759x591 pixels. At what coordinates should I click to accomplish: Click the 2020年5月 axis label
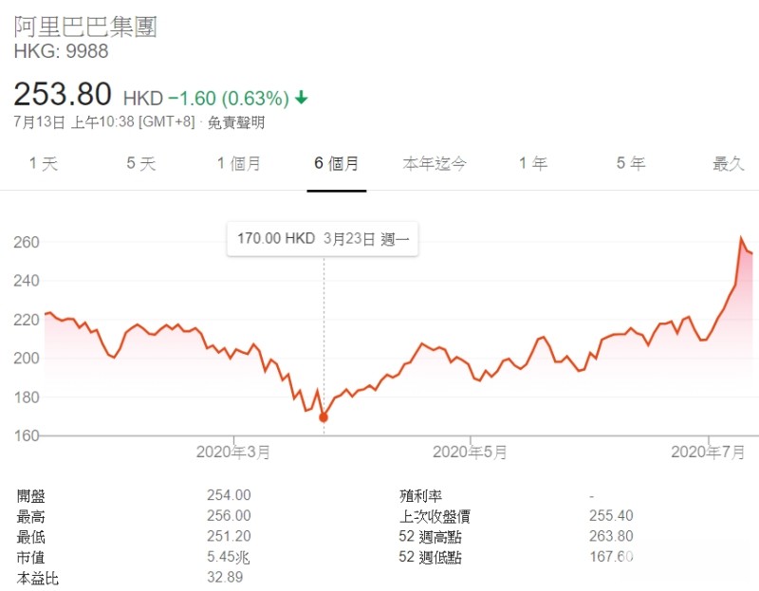coord(470,452)
